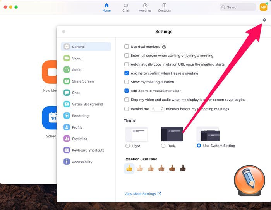
Task: Close the Settings window
Action: pos(64,32)
